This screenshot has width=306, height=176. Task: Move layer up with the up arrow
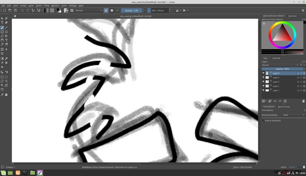pos(280,101)
